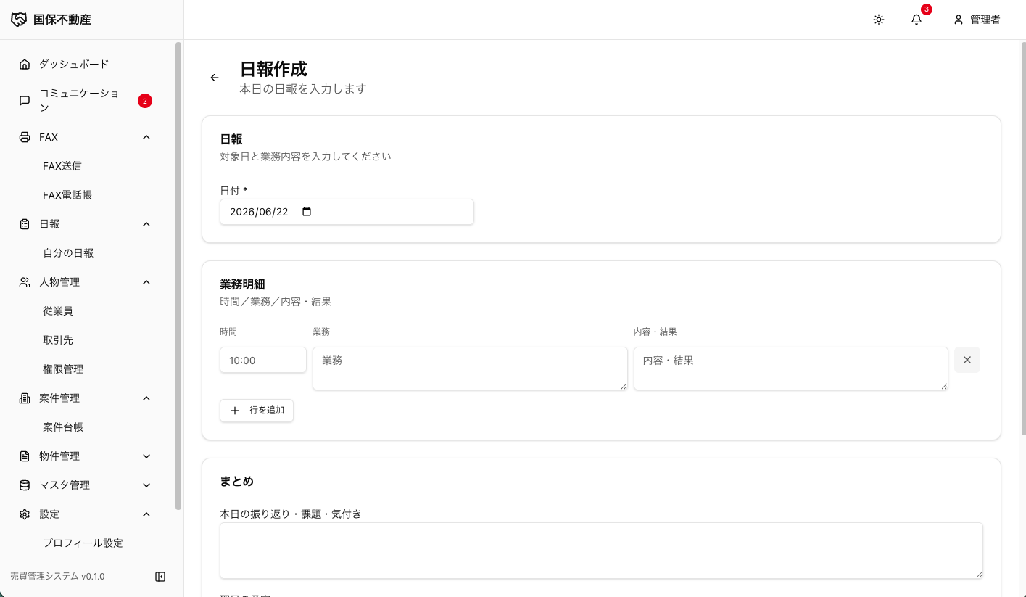Open ダッシュボード in the sidebar

(86, 64)
